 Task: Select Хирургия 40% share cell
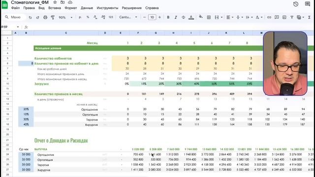coord(26,124)
